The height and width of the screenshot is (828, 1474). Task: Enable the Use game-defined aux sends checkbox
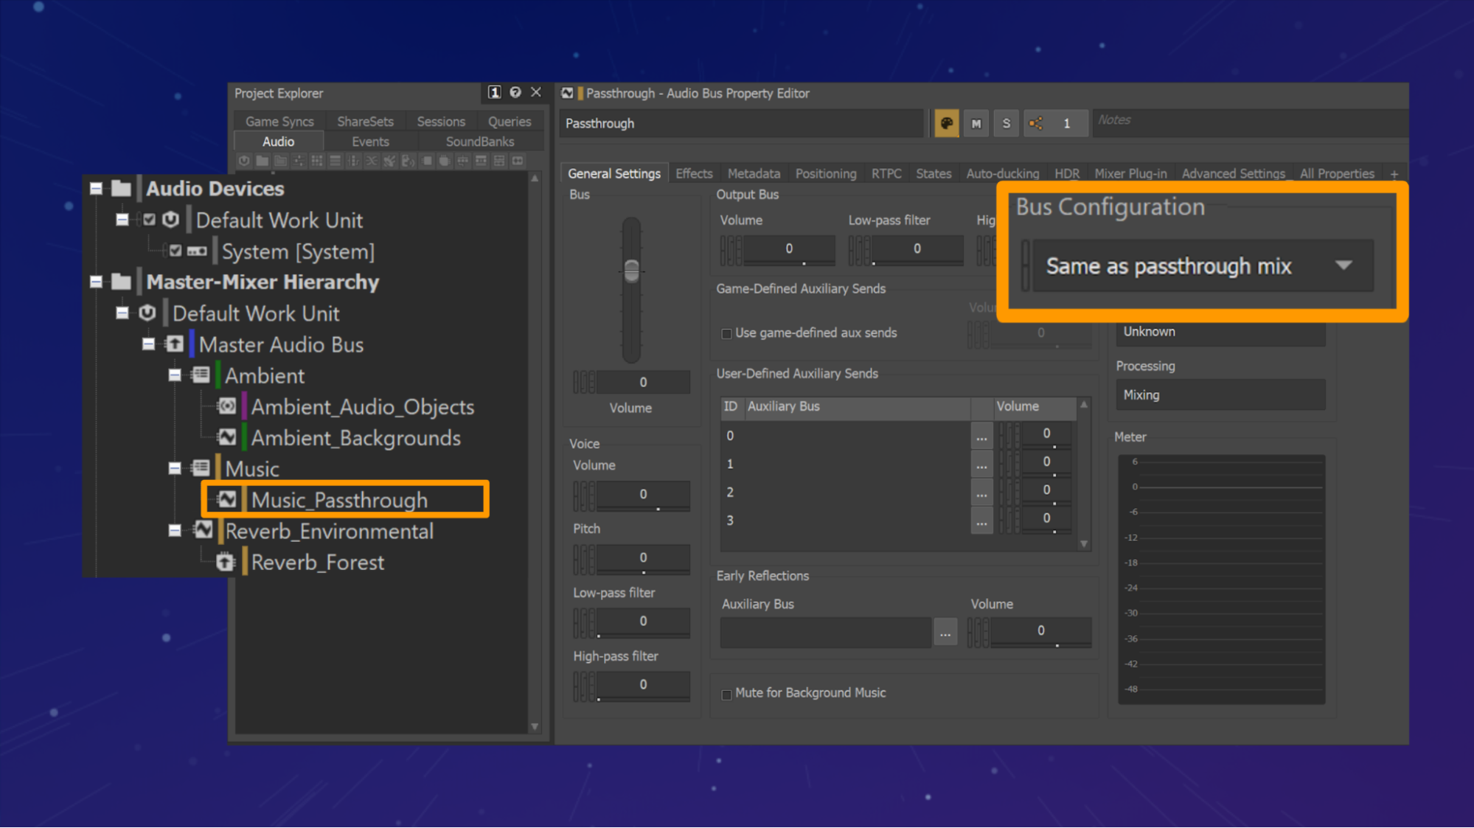pyautogui.click(x=727, y=333)
